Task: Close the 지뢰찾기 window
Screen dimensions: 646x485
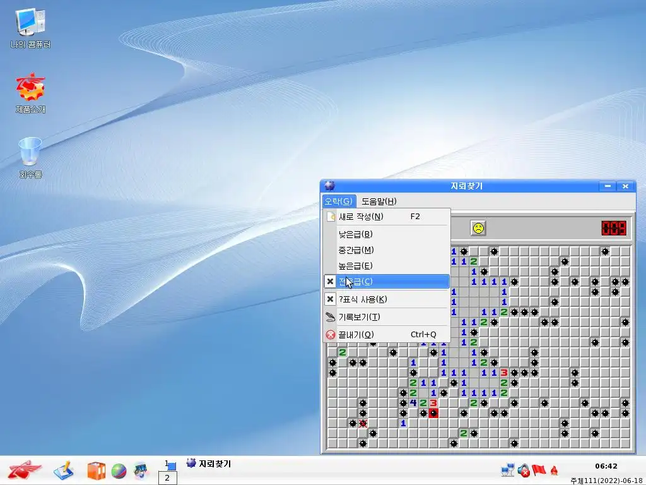Action: click(x=625, y=186)
